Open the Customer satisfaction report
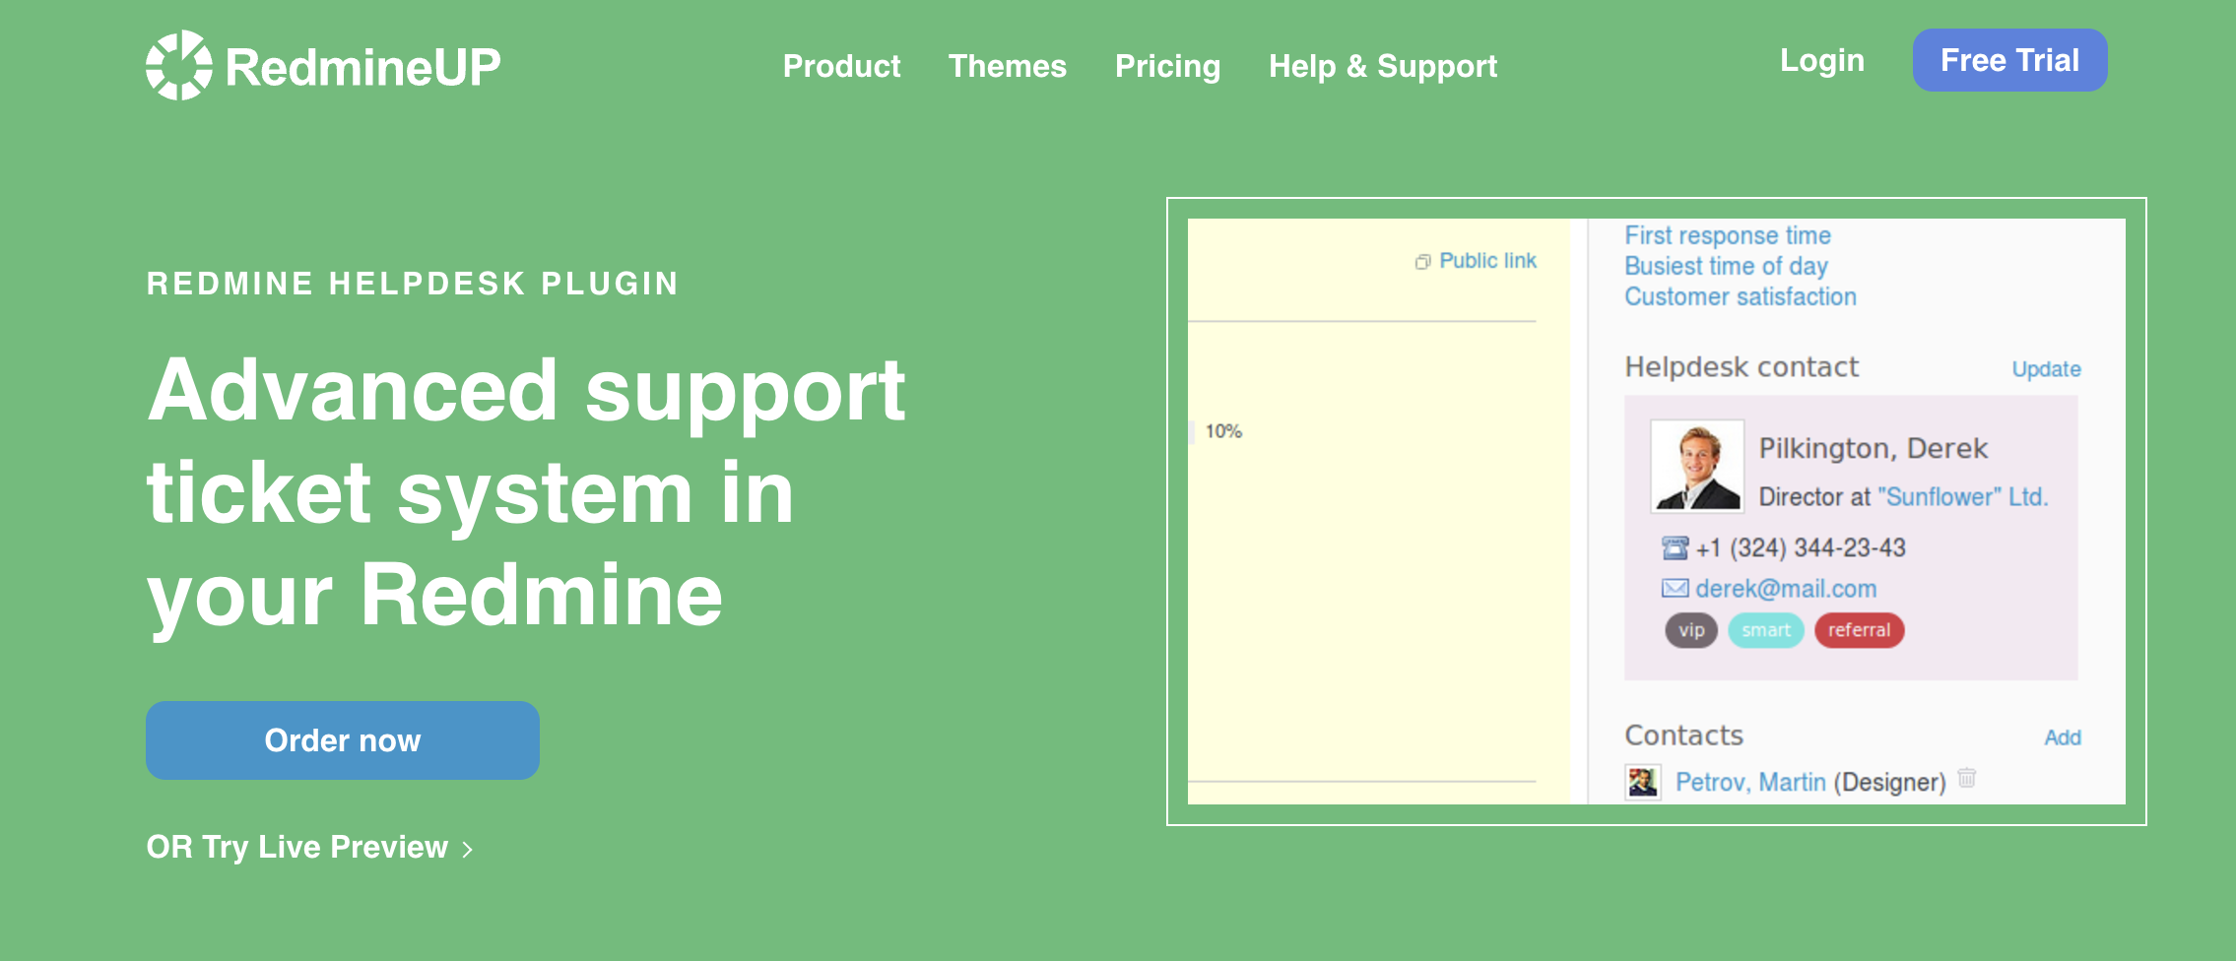 (x=1740, y=297)
